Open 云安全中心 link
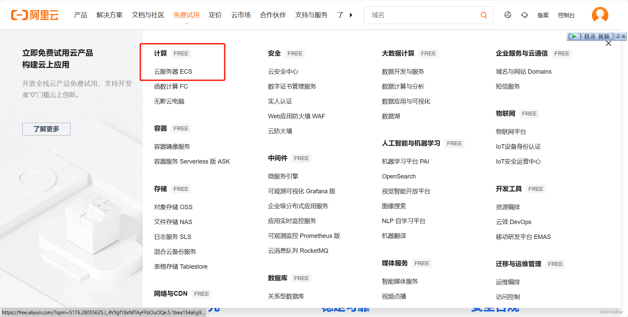The width and height of the screenshot is (628, 317). [x=283, y=71]
